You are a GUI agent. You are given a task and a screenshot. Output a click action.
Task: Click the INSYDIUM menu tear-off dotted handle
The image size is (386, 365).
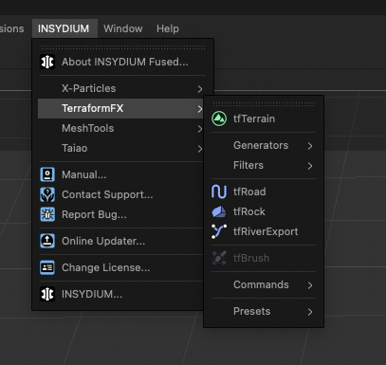point(123,47)
